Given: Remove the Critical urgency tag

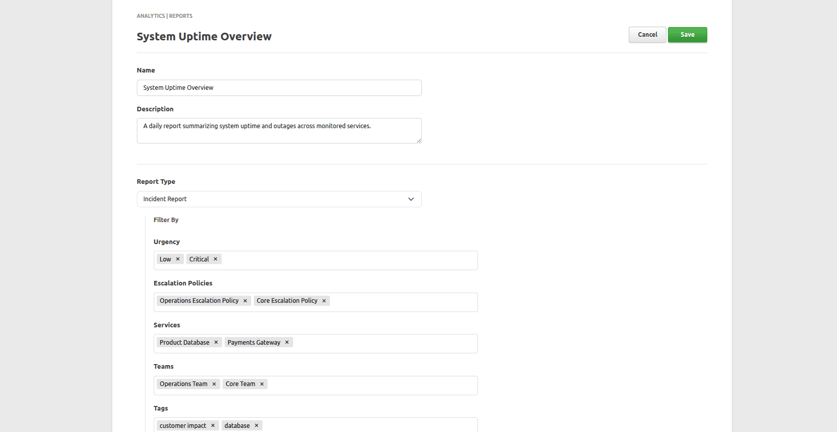Looking at the screenshot, I should [216, 259].
